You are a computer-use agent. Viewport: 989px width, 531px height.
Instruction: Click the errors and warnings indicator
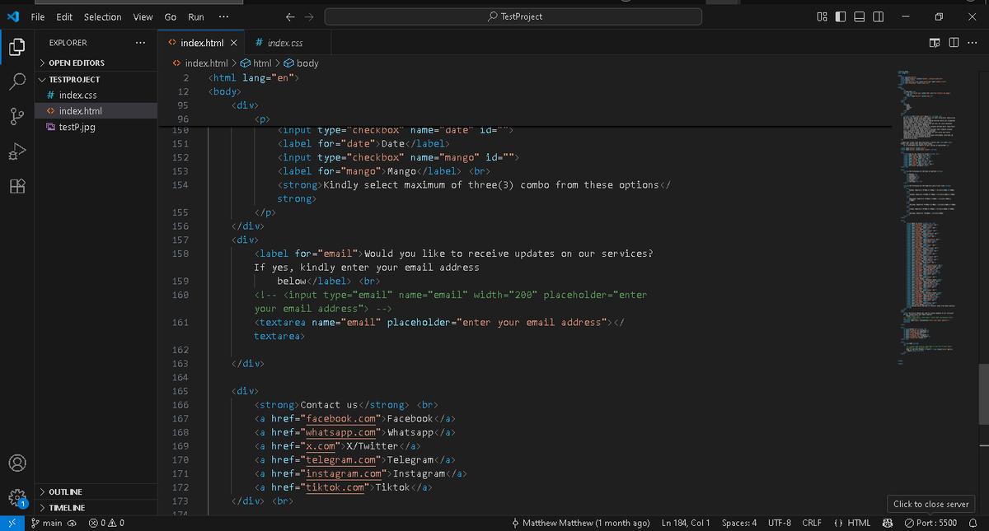point(106,523)
